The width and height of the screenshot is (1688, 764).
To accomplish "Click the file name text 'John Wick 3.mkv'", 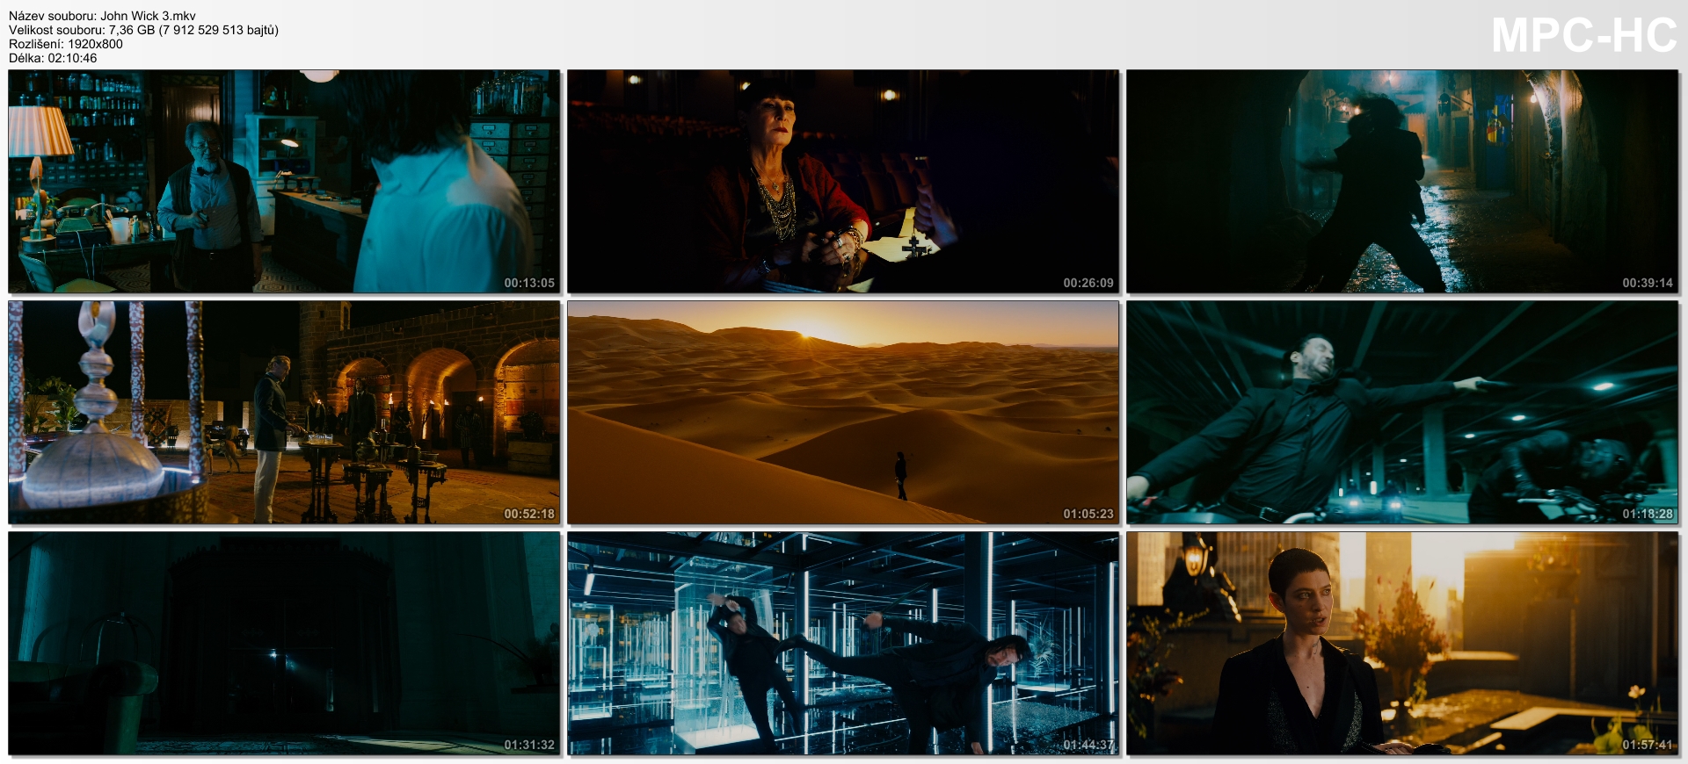I will click(x=149, y=16).
